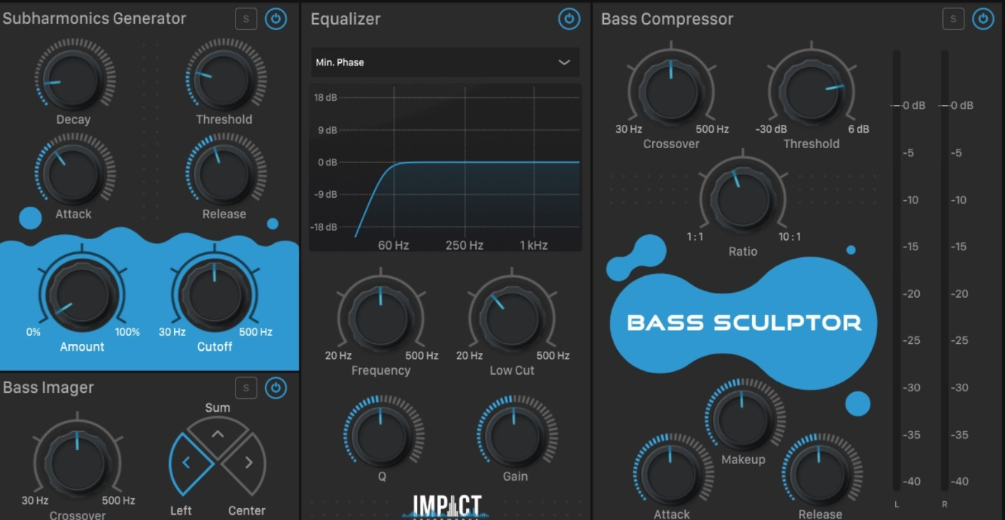Click the Subharmonics Decay knob
Image resolution: width=1005 pixels, height=520 pixels.
74,79
